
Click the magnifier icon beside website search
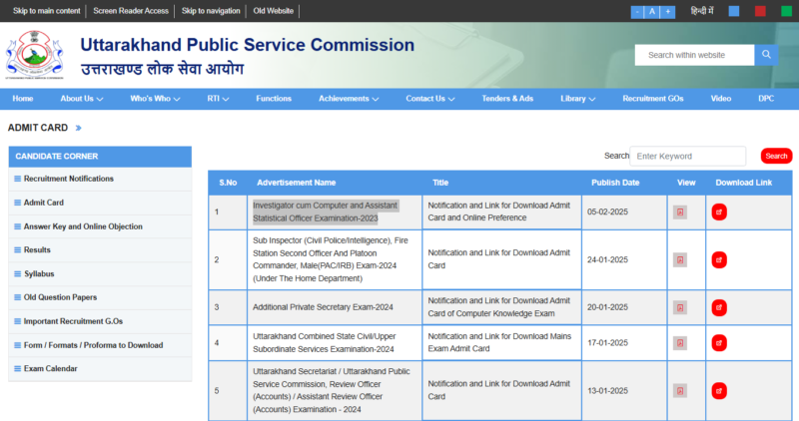click(766, 55)
